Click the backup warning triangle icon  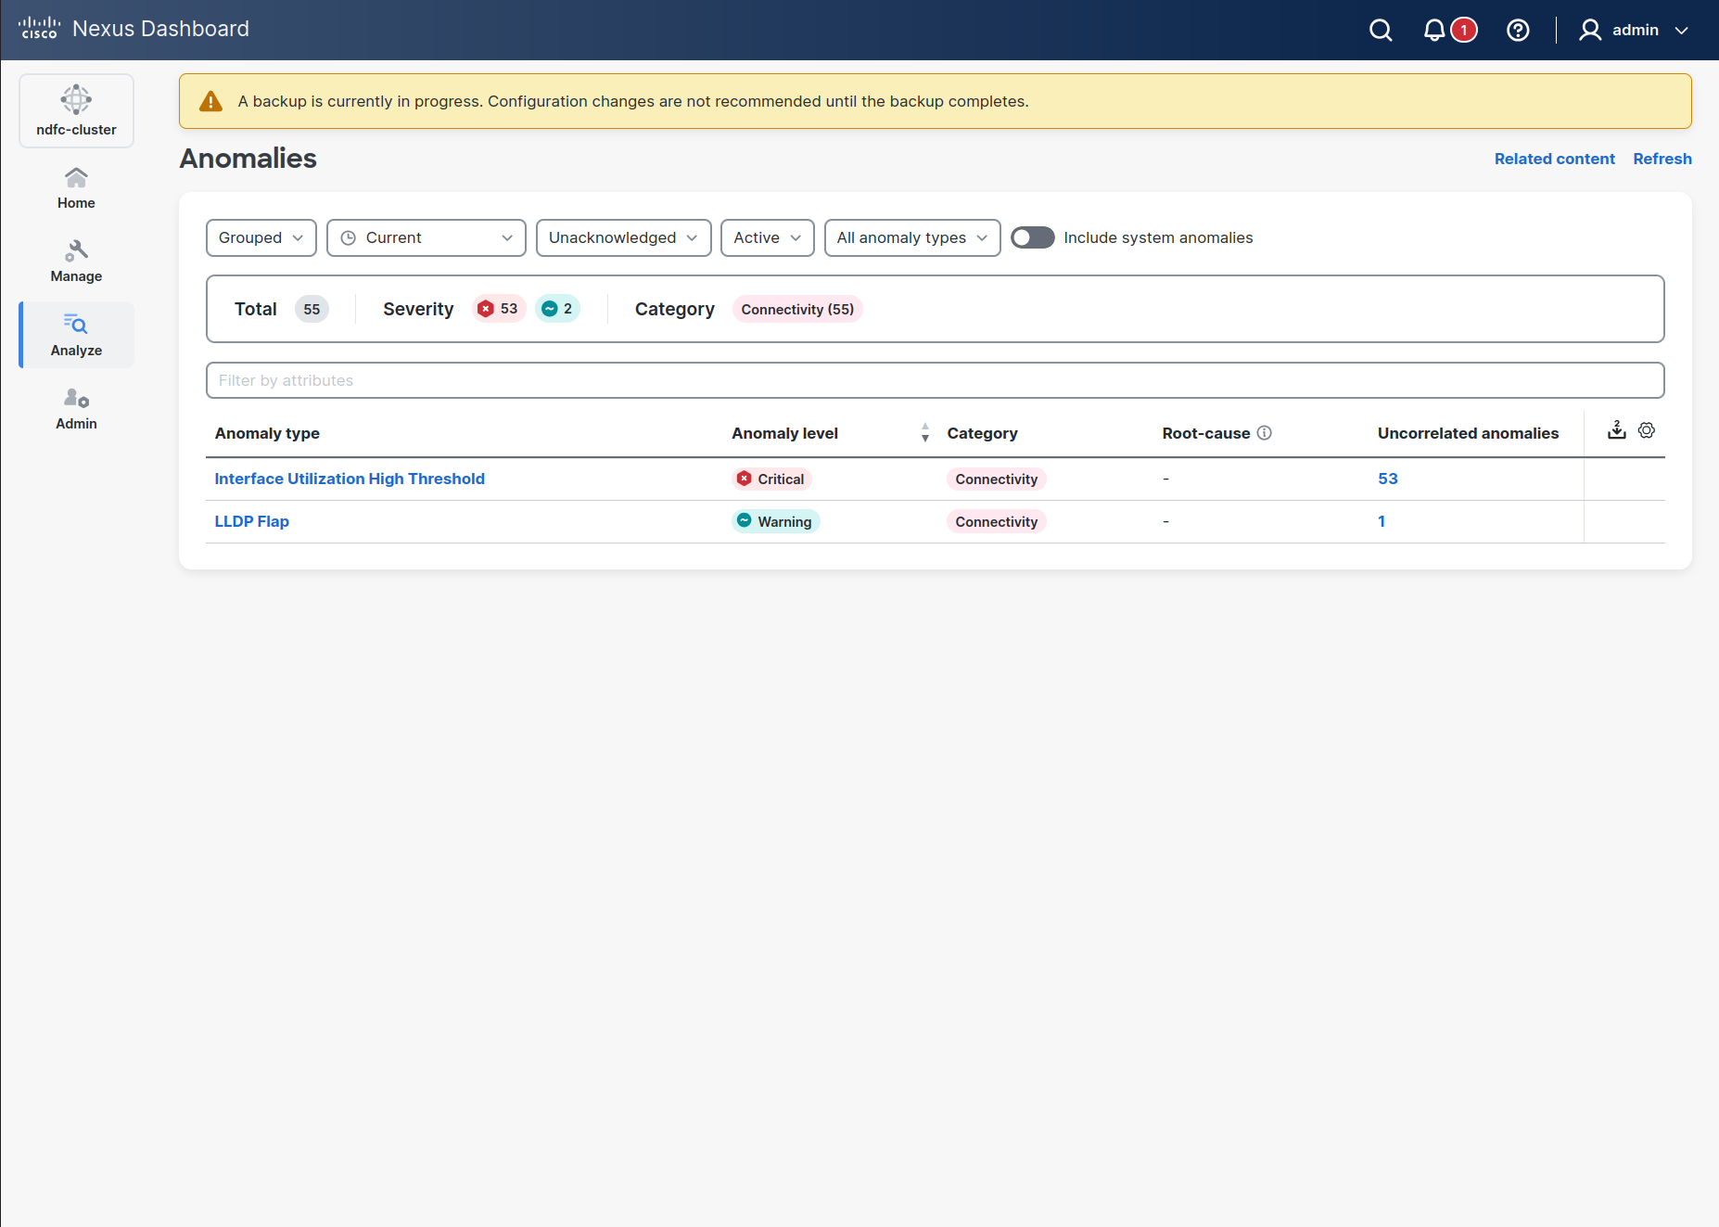pos(210,101)
